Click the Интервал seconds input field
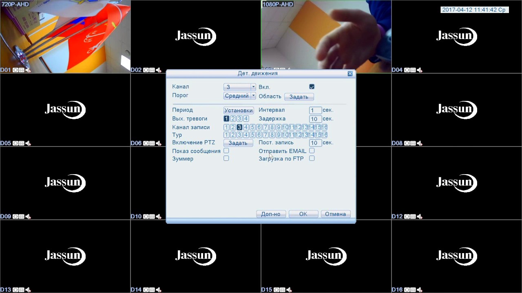The image size is (522, 293). pyautogui.click(x=315, y=110)
